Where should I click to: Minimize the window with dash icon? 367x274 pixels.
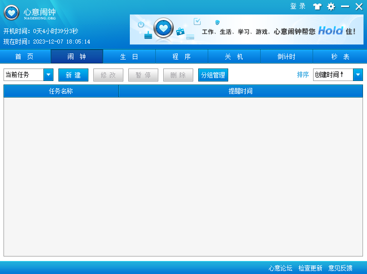[x=345, y=6]
